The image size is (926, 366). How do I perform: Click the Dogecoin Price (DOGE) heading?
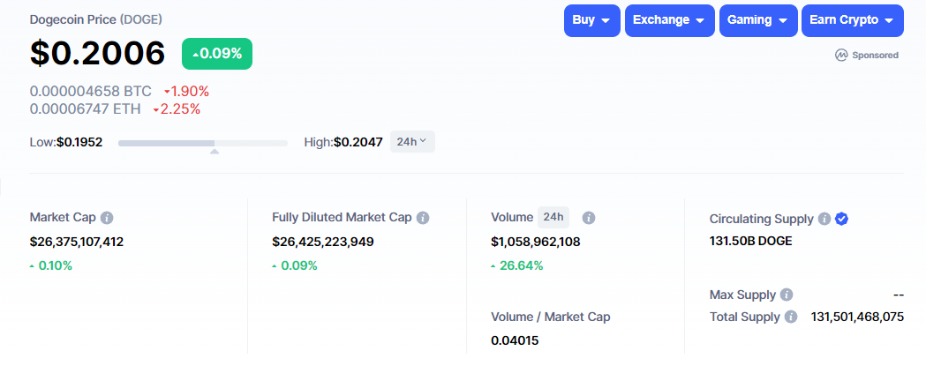95,19
